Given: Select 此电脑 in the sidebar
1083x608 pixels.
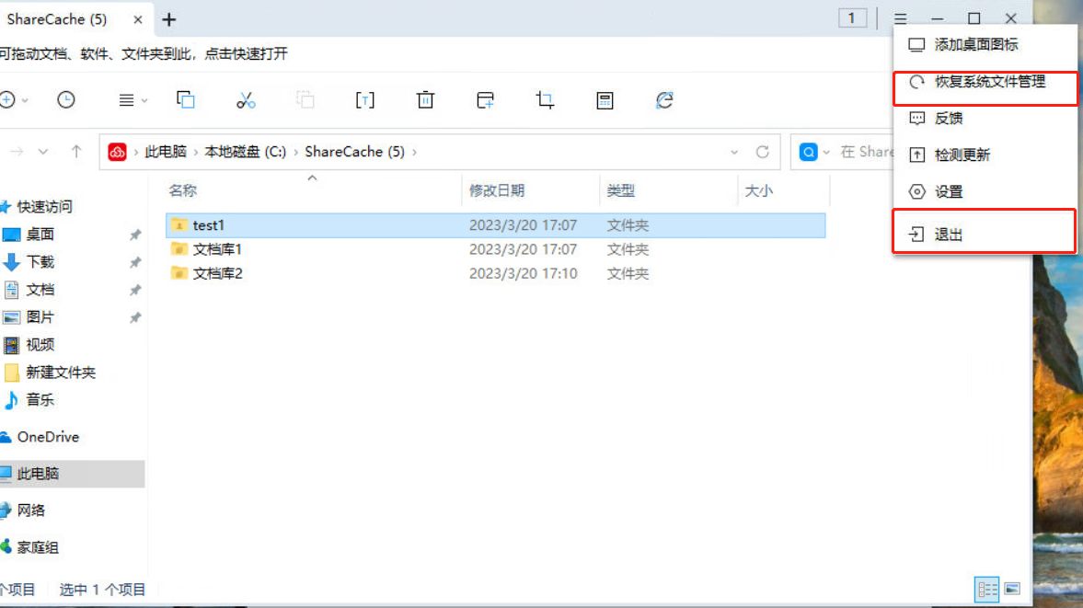Looking at the screenshot, I should [x=72, y=474].
